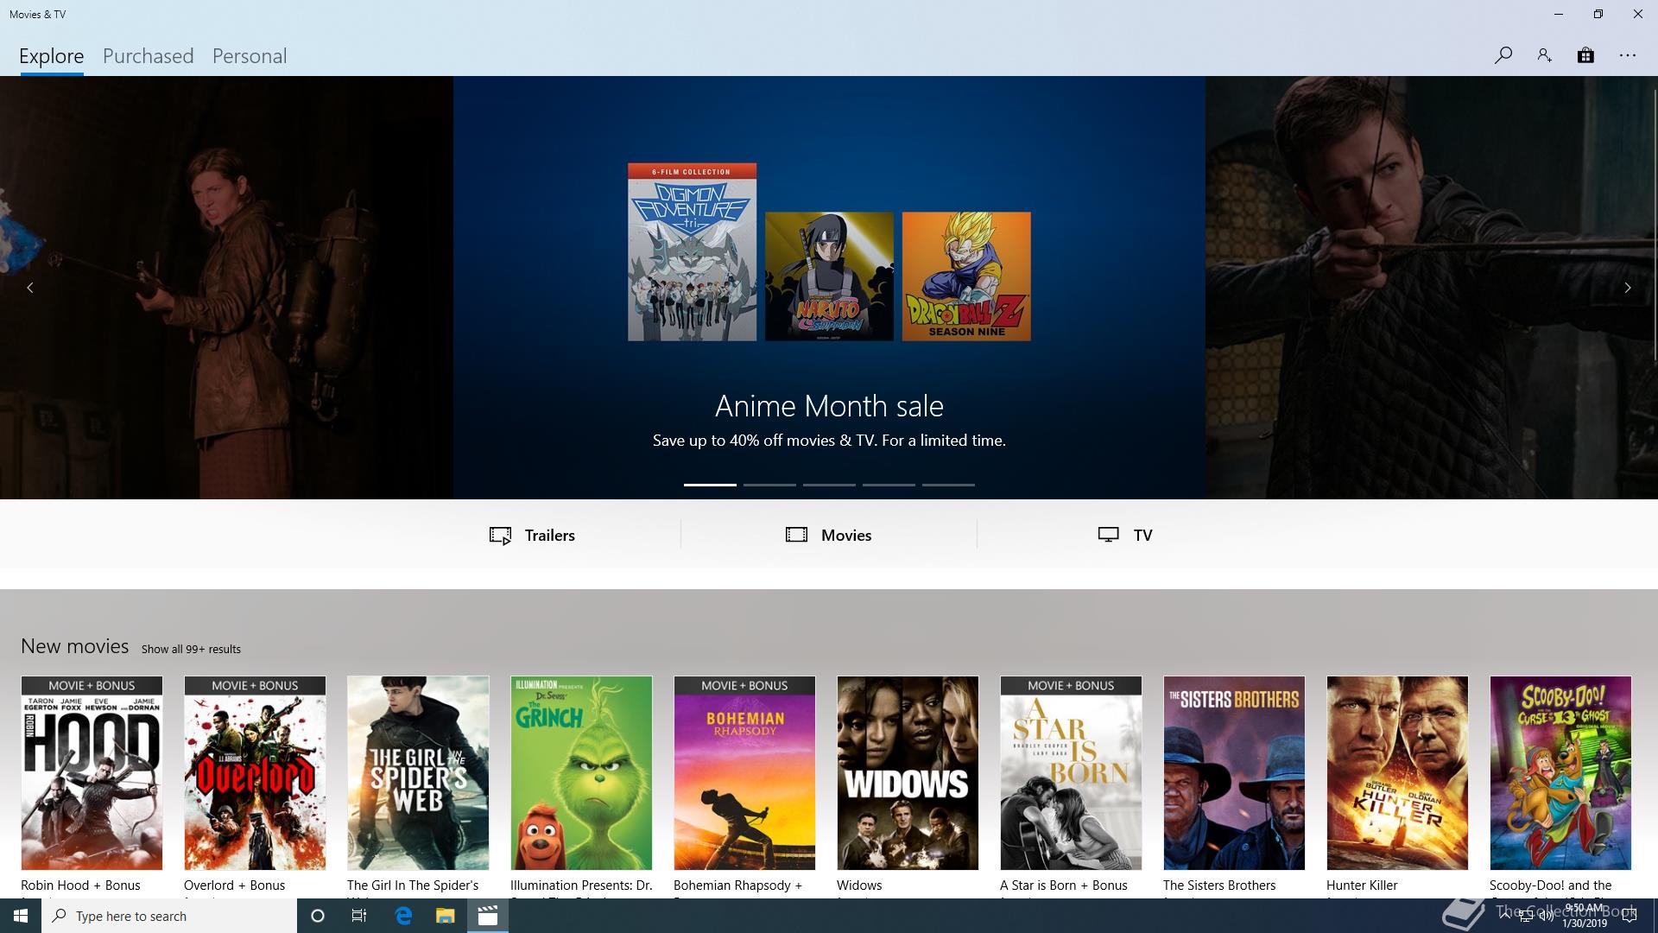This screenshot has width=1658, height=933.
Task: Open The Sisters Brothers poster
Action: (1234, 773)
